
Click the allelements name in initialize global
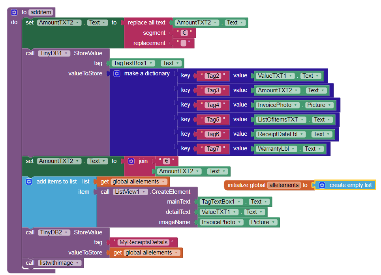click(x=284, y=185)
